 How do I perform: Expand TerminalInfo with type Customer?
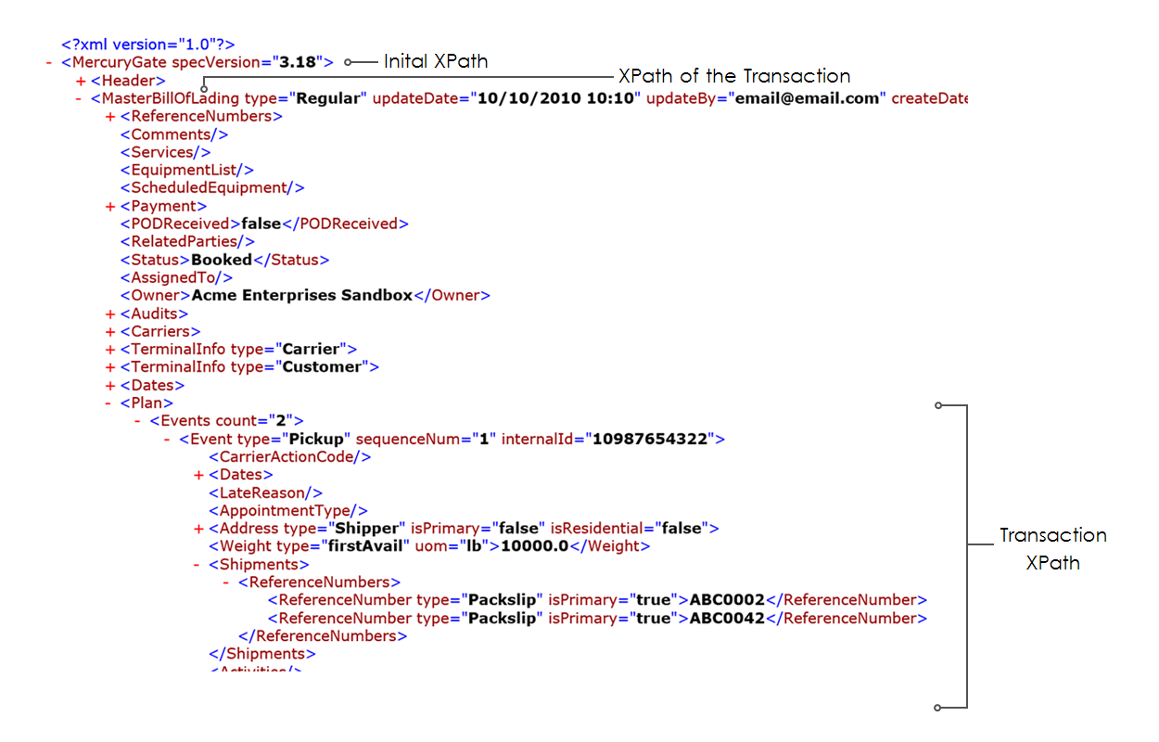tap(110, 367)
